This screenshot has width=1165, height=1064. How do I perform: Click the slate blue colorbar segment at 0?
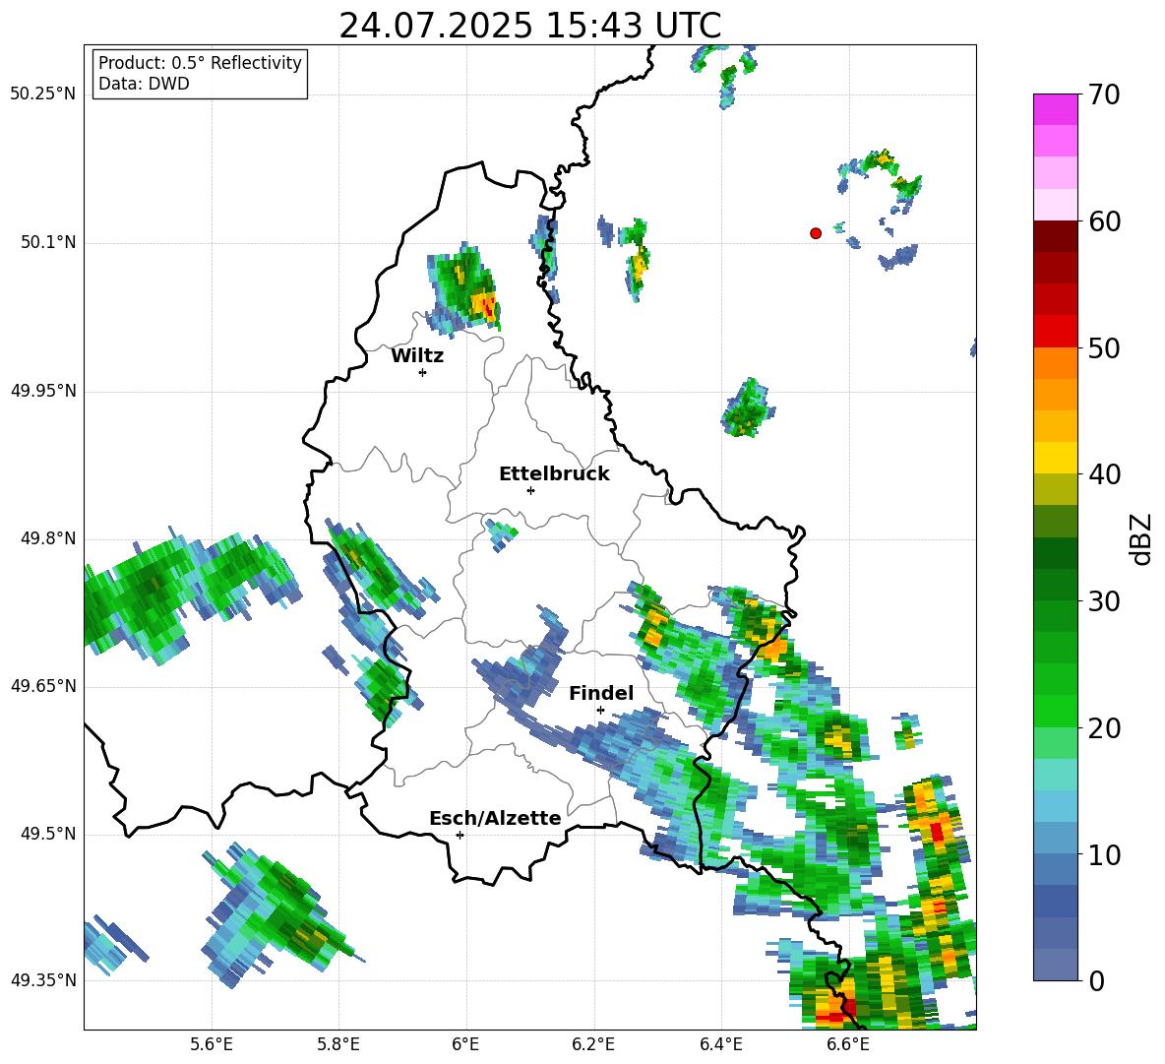[1056, 965]
